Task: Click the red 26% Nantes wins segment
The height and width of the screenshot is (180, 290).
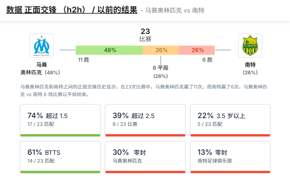Action: (197, 50)
